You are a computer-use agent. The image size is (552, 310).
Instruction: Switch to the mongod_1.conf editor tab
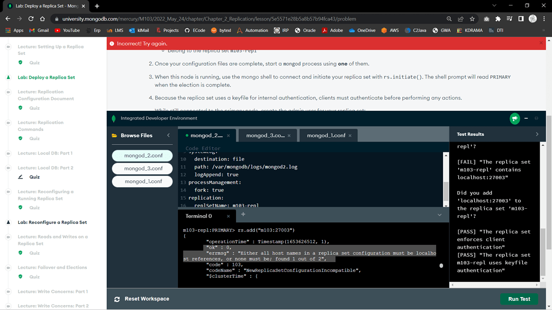click(x=326, y=136)
